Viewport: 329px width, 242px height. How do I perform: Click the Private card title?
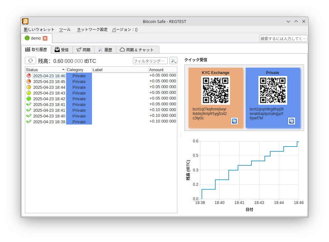click(272, 72)
